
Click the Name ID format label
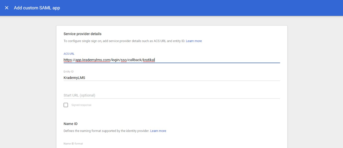tap(73, 144)
